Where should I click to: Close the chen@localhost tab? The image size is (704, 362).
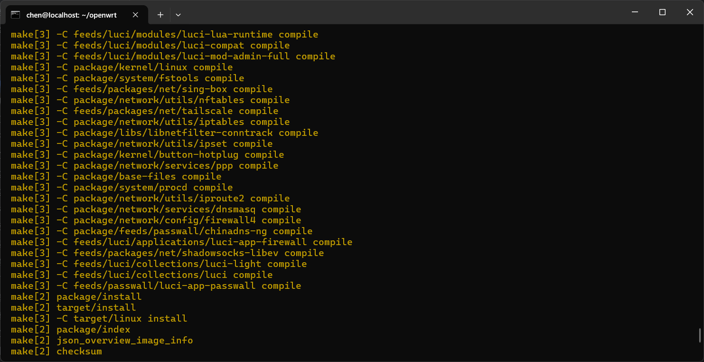135,15
